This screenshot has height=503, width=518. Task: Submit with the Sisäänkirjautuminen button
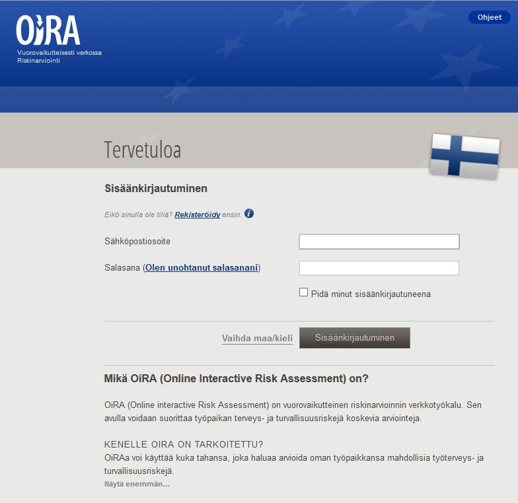354,338
